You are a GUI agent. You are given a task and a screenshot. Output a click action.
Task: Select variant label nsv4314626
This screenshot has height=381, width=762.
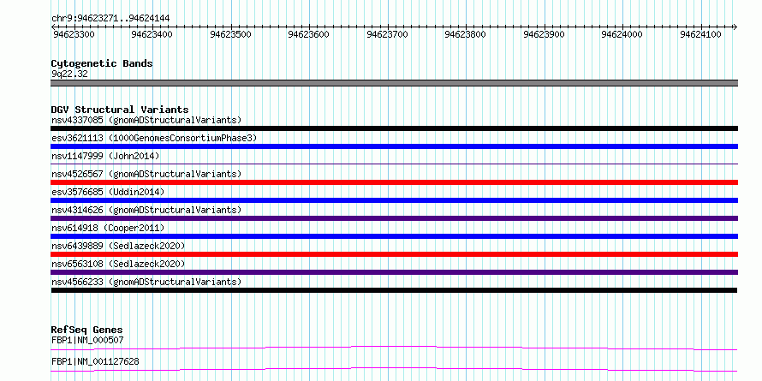coord(146,210)
